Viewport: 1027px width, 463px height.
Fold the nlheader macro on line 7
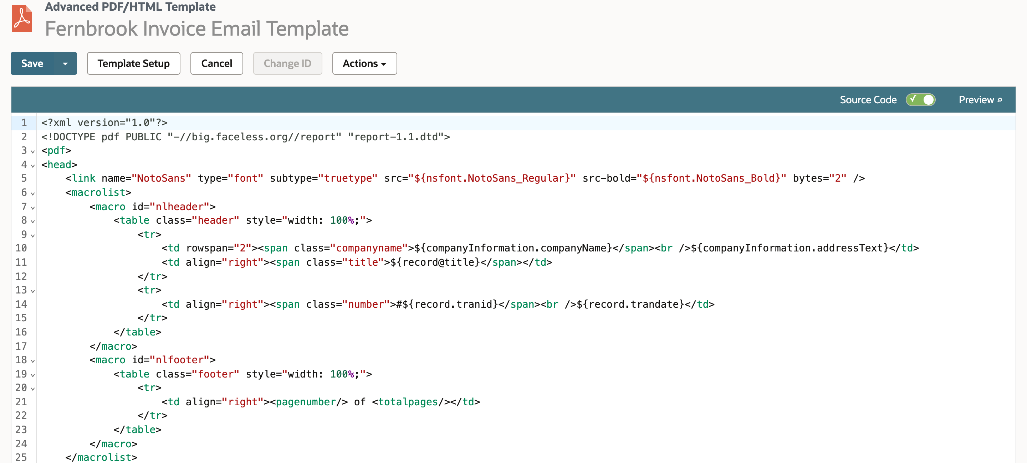click(33, 207)
